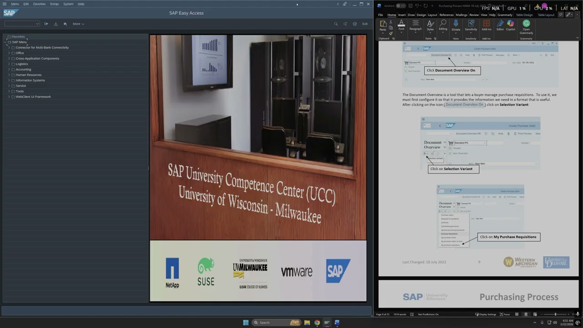The width and height of the screenshot is (583, 328).
Task: Expand the Logistics folder arrow
Action: click(9, 64)
